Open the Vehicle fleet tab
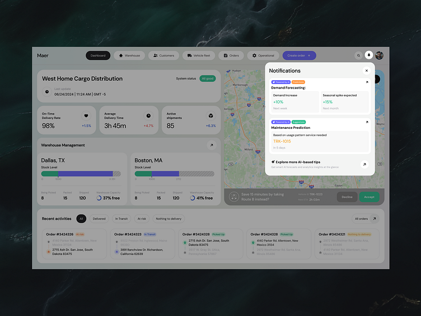The height and width of the screenshot is (316, 421). pos(198,55)
